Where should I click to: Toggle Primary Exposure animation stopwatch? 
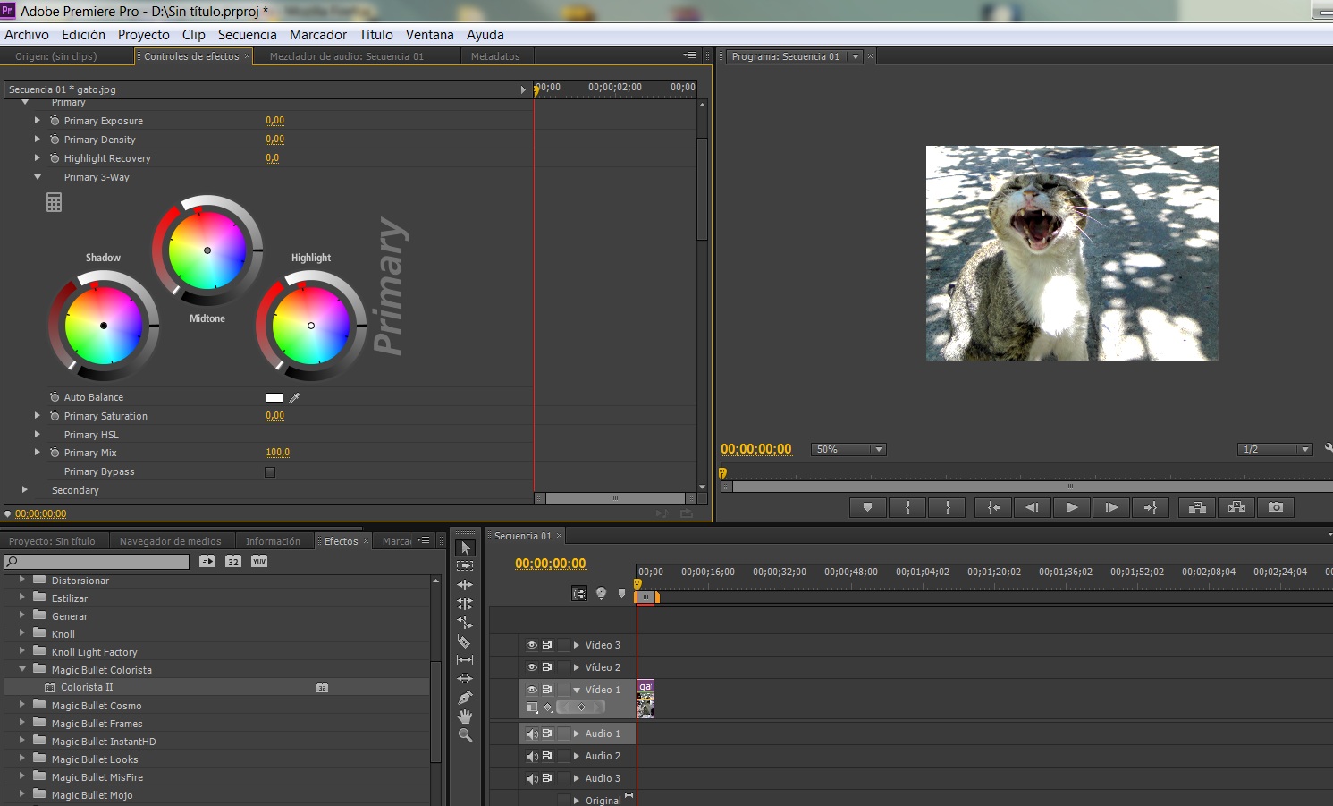pyautogui.click(x=55, y=121)
